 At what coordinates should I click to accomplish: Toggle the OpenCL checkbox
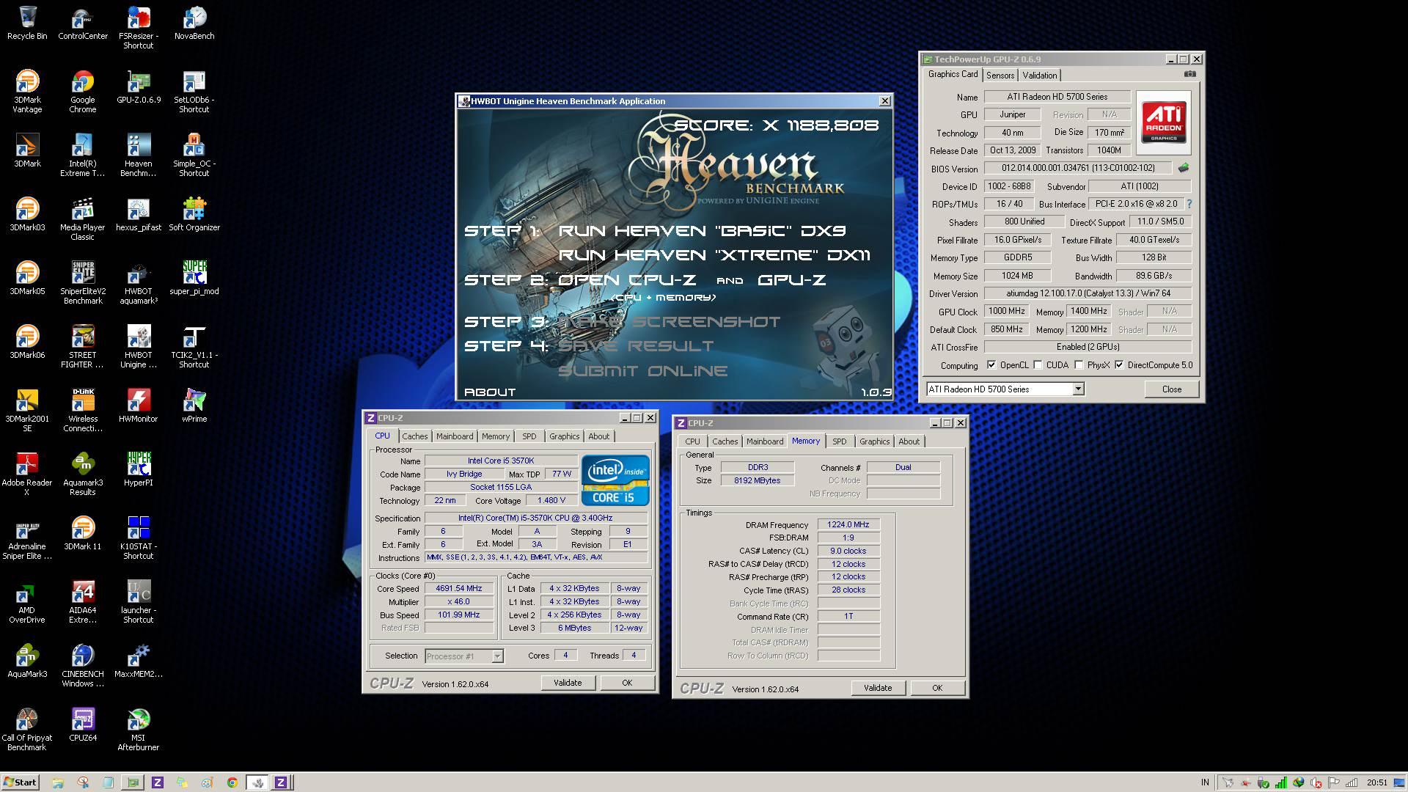click(x=991, y=365)
